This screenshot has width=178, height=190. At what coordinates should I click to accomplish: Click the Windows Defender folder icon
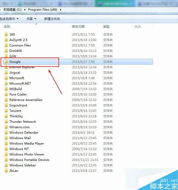click(6, 133)
